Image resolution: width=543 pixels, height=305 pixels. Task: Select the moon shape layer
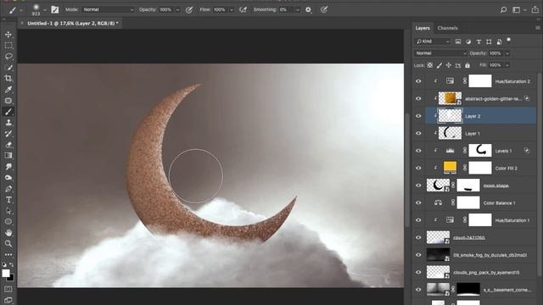click(x=495, y=186)
